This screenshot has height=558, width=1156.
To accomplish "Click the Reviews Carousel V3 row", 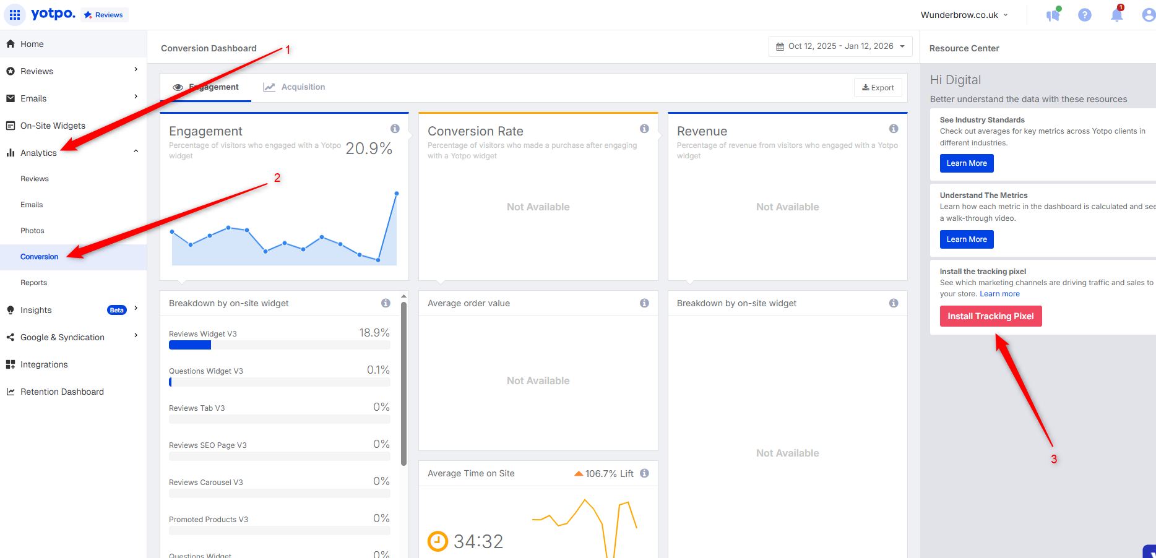I will (280, 487).
